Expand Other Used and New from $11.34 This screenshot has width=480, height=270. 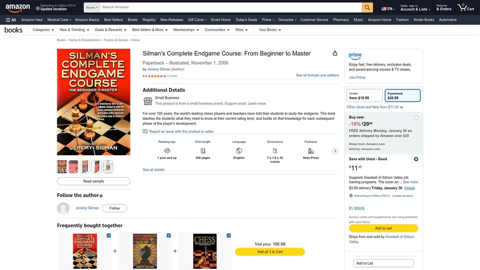(x=374, y=107)
